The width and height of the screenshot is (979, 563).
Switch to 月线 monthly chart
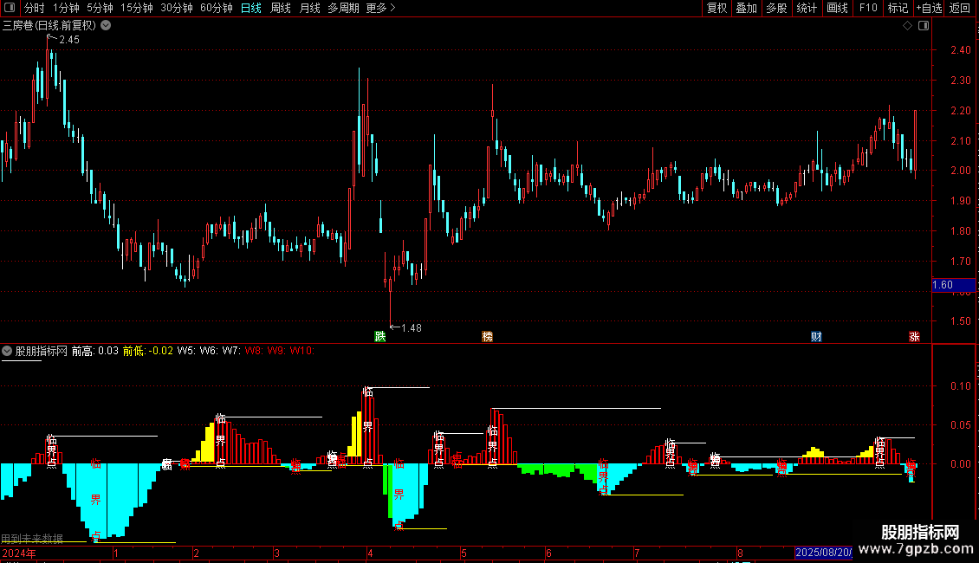click(x=309, y=8)
